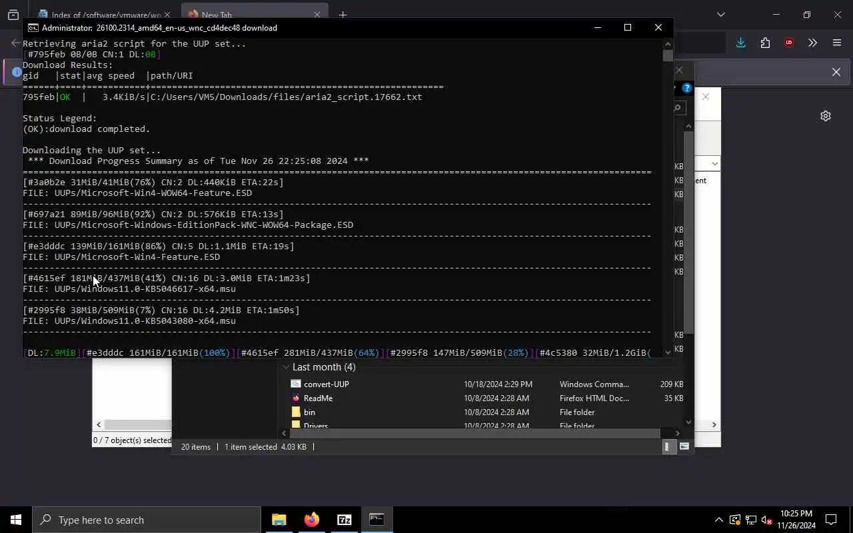Viewport: 853px width, 533px height.
Task: Click FILE: UUPs/Windows11.0-KB5043080-x64.msu line
Action: point(129,320)
